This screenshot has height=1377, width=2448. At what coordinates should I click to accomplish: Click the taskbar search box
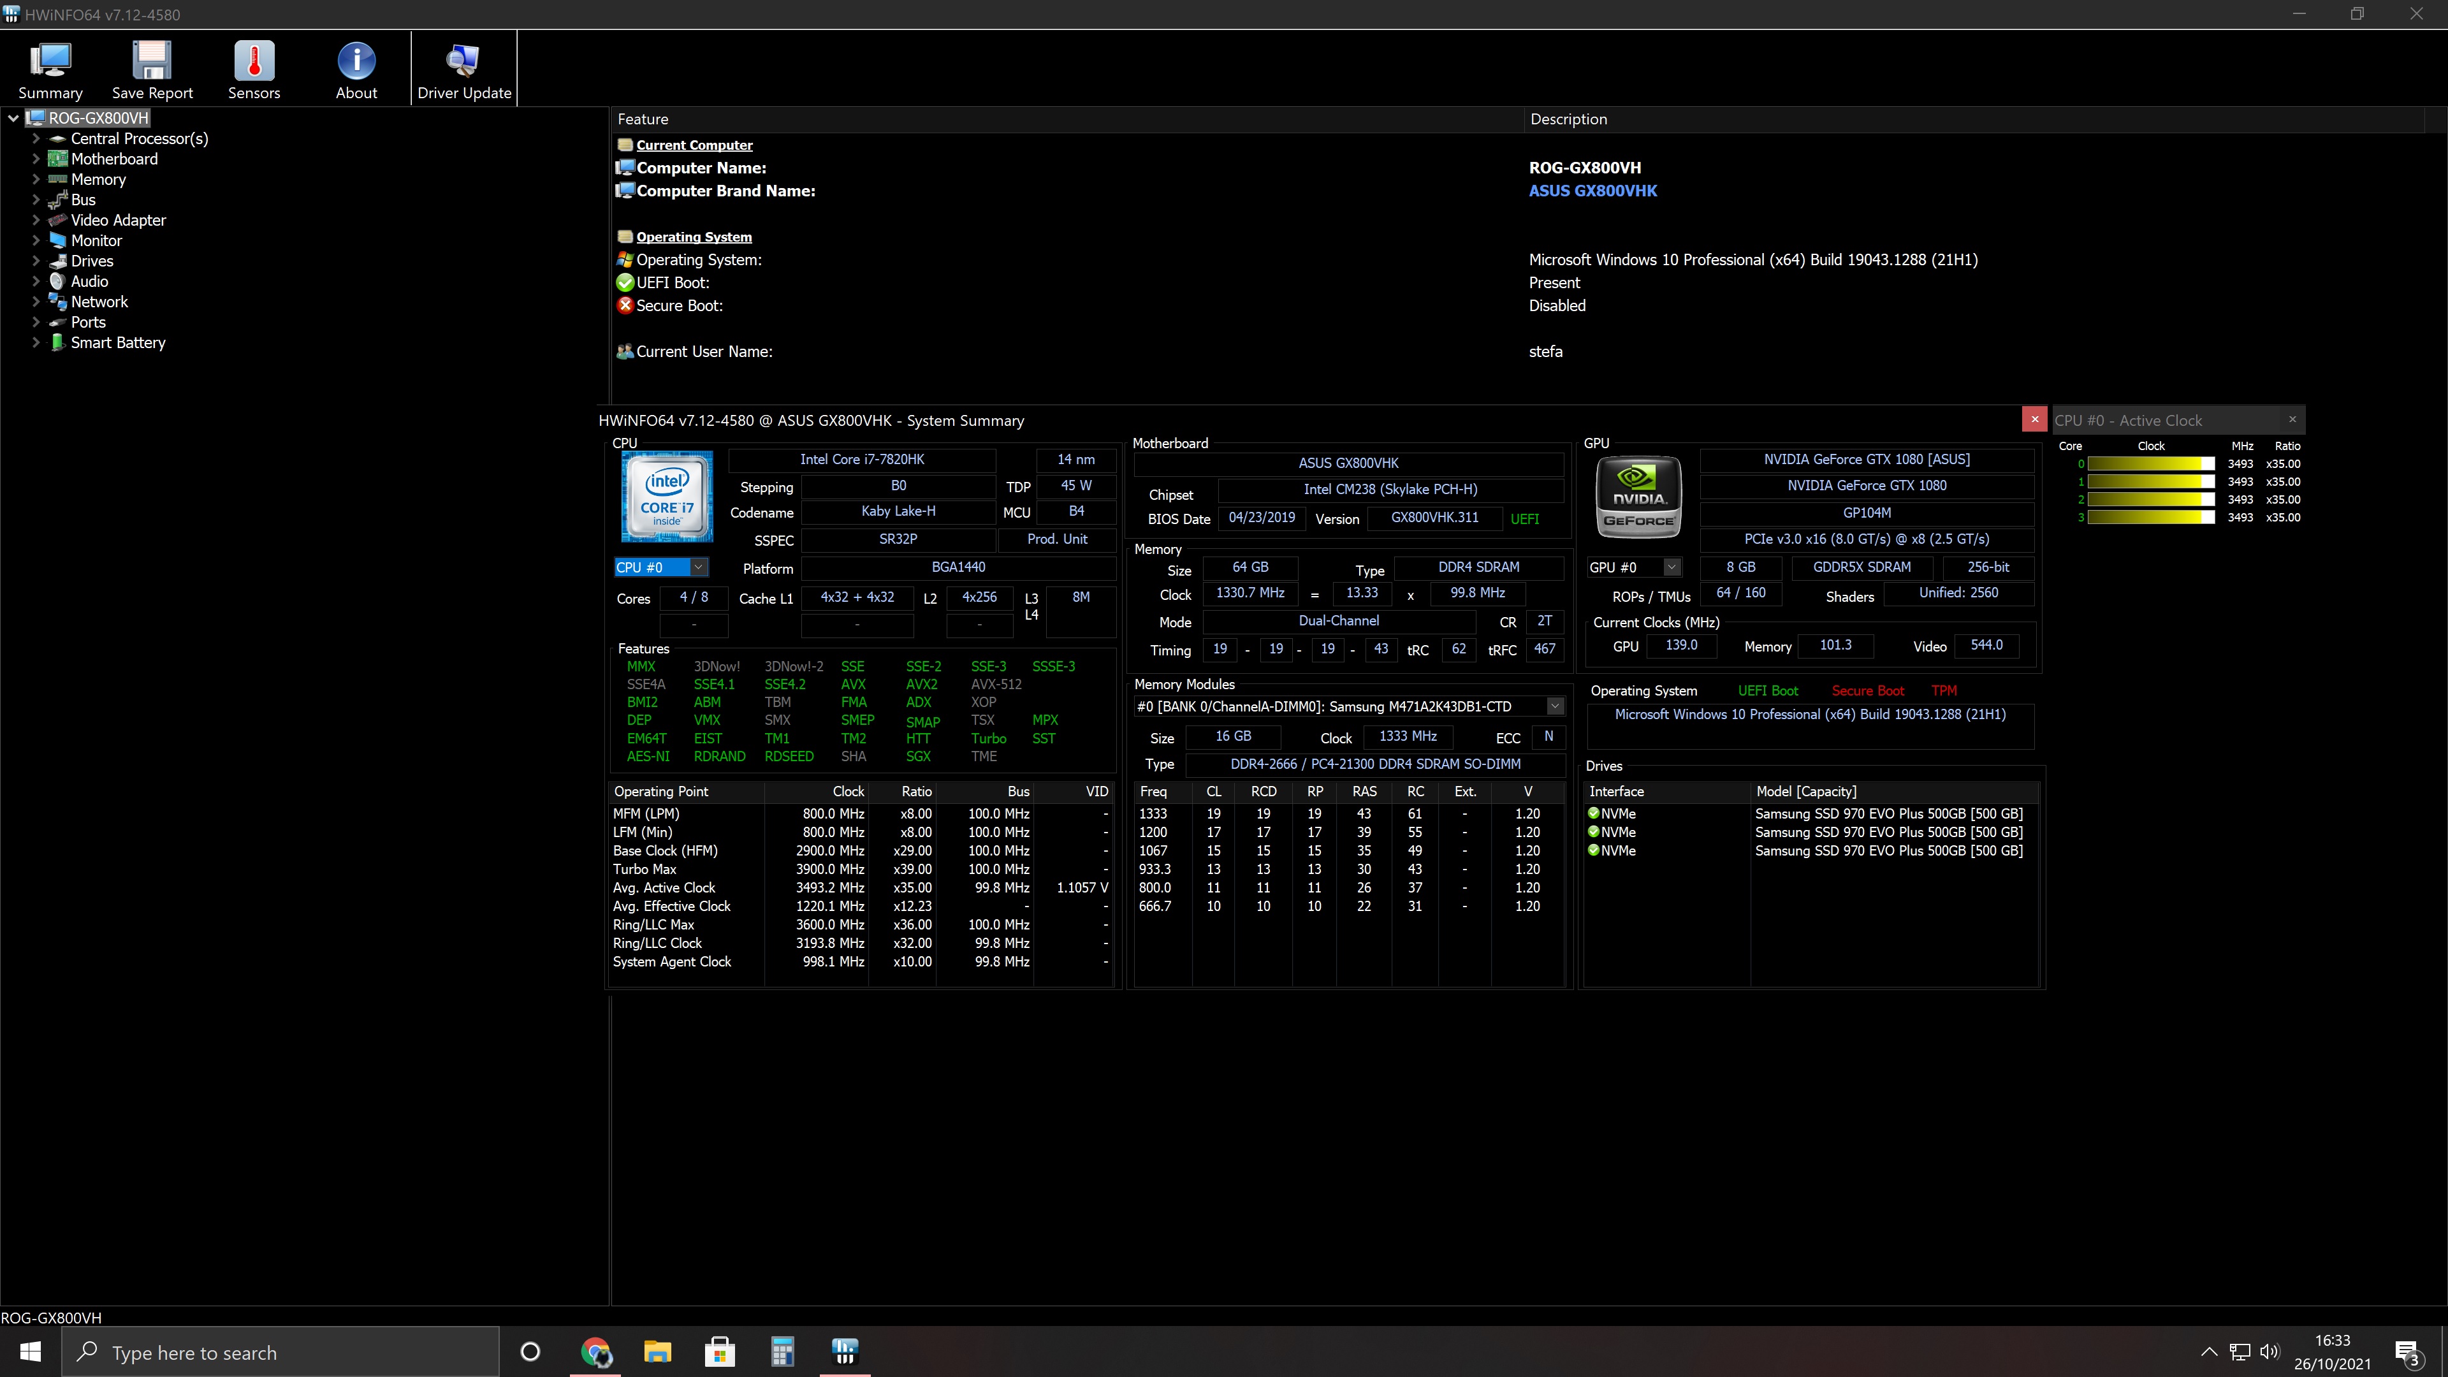(x=281, y=1351)
